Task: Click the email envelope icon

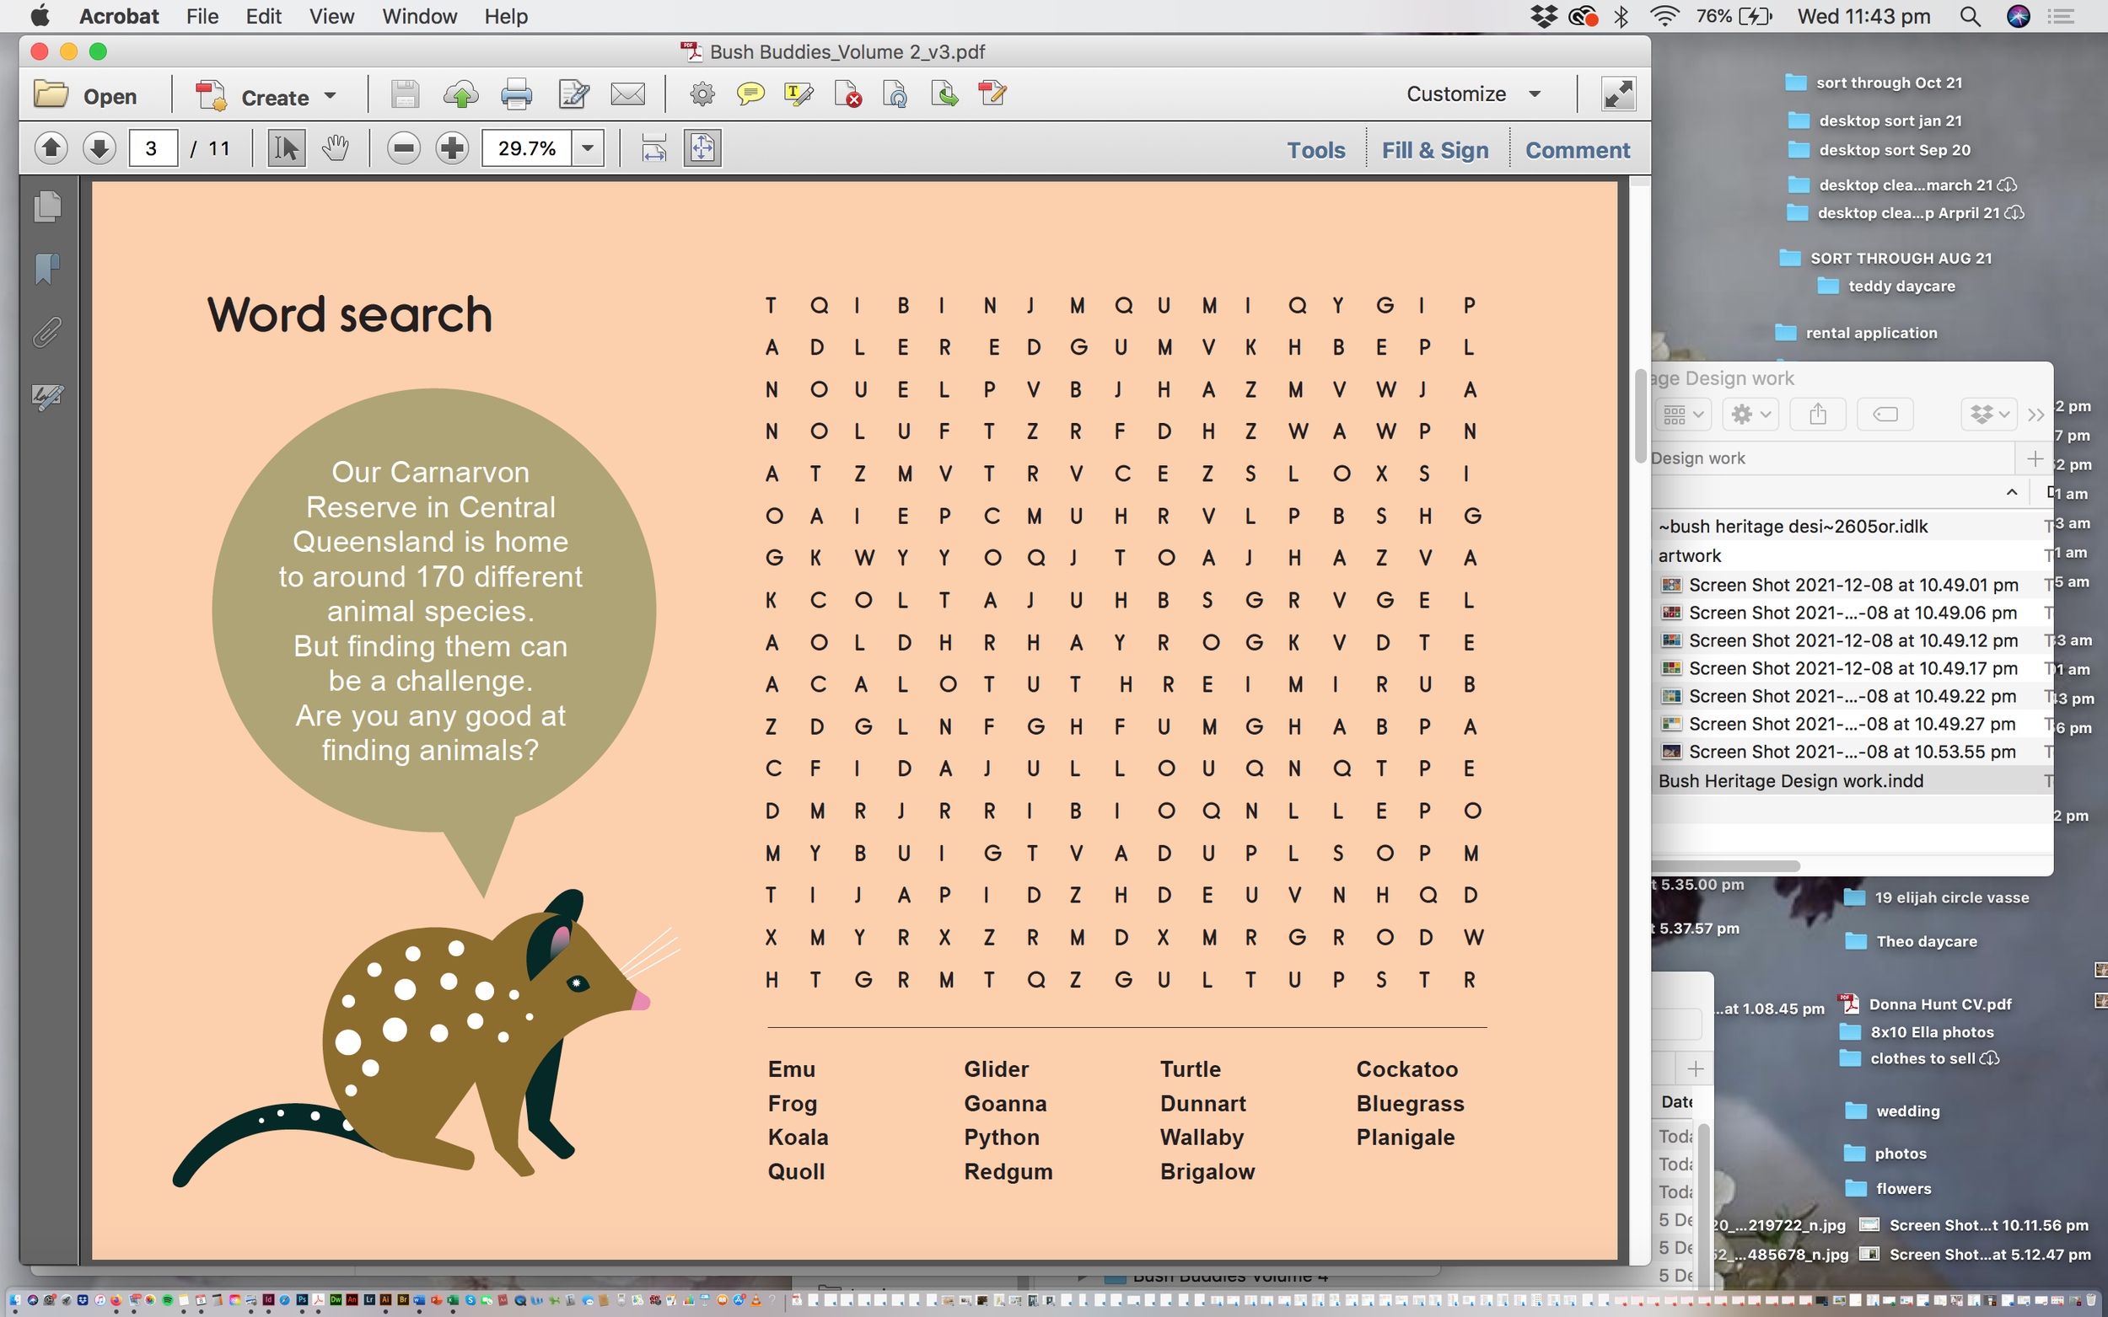Action: click(x=627, y=94)
